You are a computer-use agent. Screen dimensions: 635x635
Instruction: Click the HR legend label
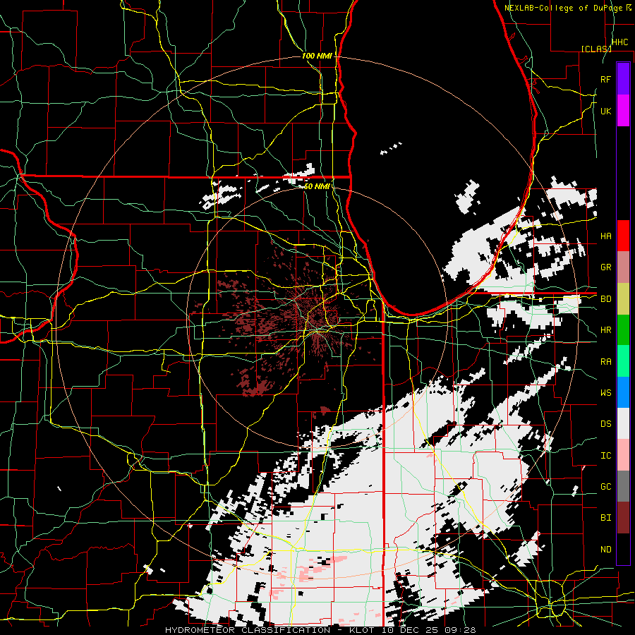[605, 330]
